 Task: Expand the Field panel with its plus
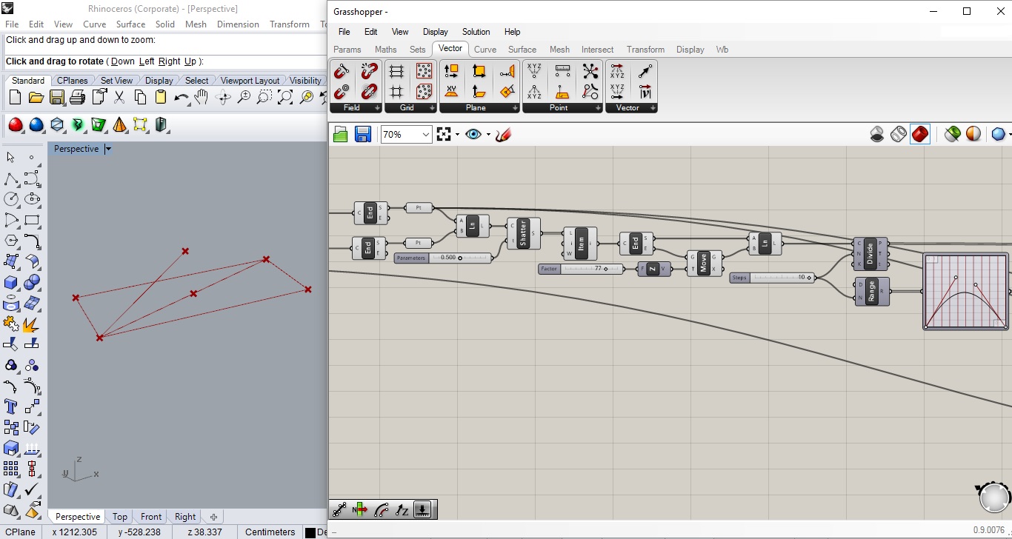(x=377, y=108)
